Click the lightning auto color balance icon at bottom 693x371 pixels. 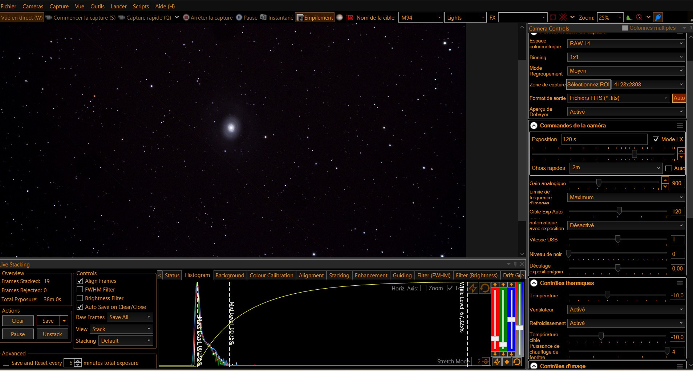(x=497, y=362)
